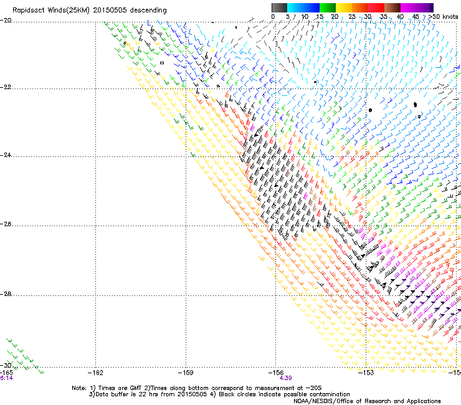461x405 pixels.
Task: Click the purple 4:39 swath time label
Action: pos(285,378)
